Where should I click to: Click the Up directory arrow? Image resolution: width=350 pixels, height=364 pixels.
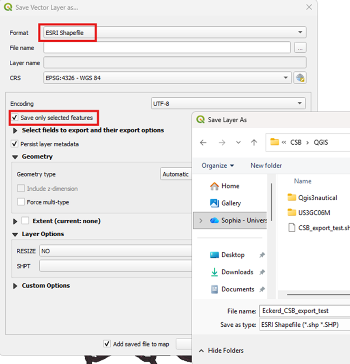pos(254,142)
